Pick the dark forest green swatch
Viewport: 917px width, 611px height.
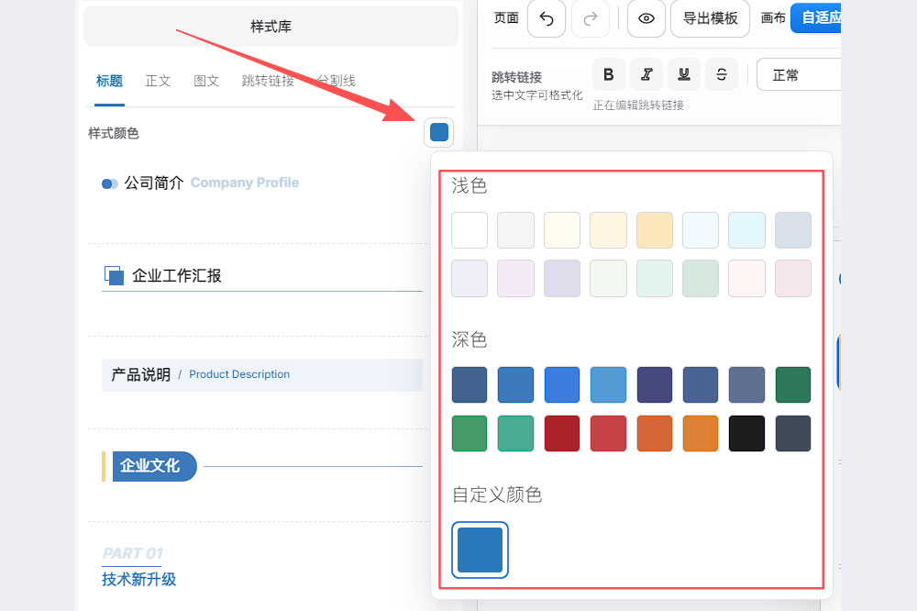tap(793, 385)
